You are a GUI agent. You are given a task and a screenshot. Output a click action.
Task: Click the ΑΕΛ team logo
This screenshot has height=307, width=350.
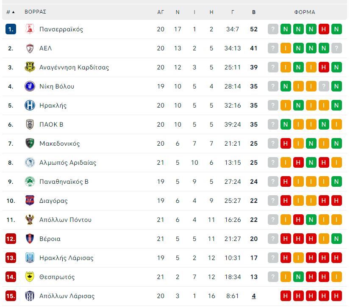[x=30, y=48]
